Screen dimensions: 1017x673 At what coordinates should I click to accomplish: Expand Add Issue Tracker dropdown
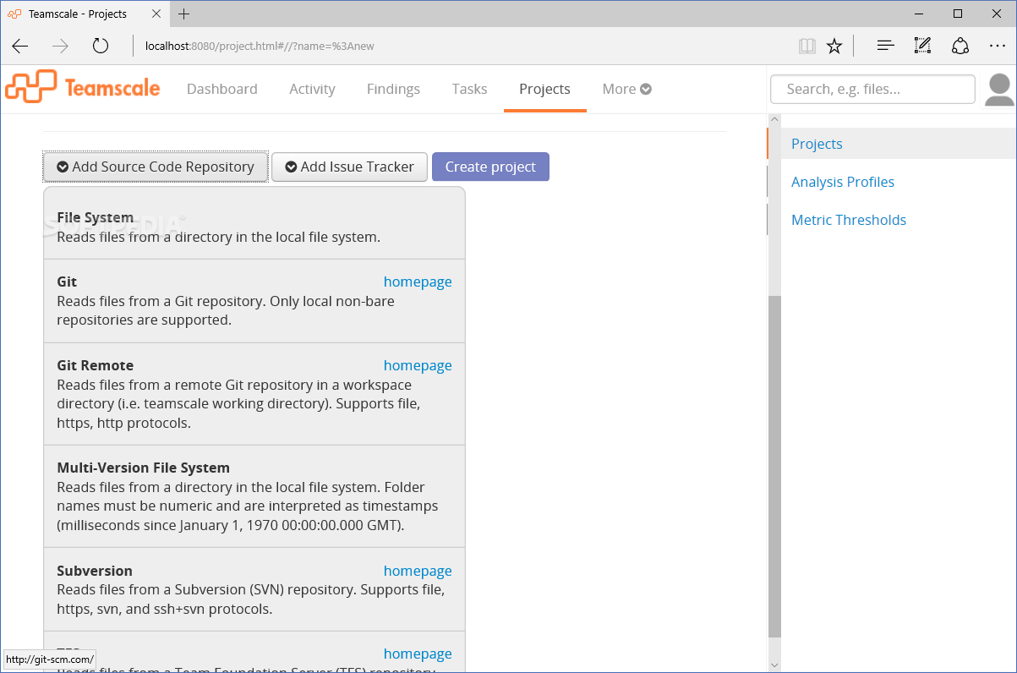click(349, 167)
